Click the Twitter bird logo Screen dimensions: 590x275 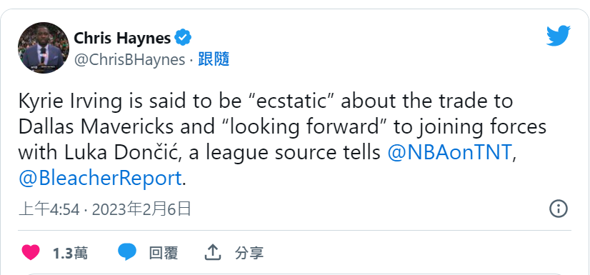pyautogui.click(x=559, y=36)
